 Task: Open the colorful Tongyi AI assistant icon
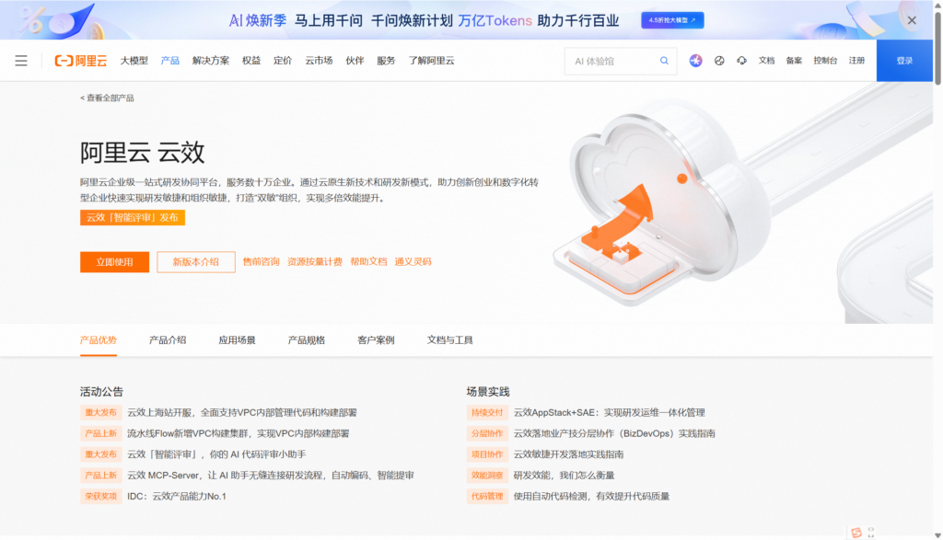(695, 61)
